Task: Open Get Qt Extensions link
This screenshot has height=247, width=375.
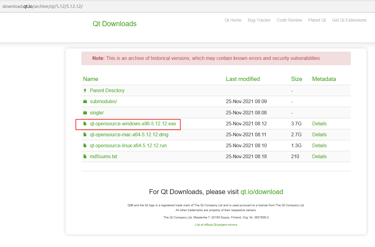Action: (x=349, y=20)
